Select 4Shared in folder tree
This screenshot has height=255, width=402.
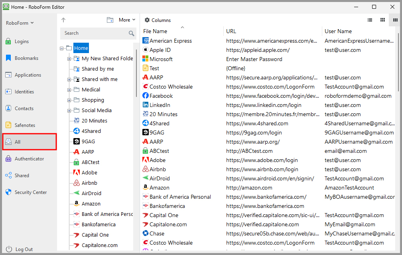click(x=91, y=131)
